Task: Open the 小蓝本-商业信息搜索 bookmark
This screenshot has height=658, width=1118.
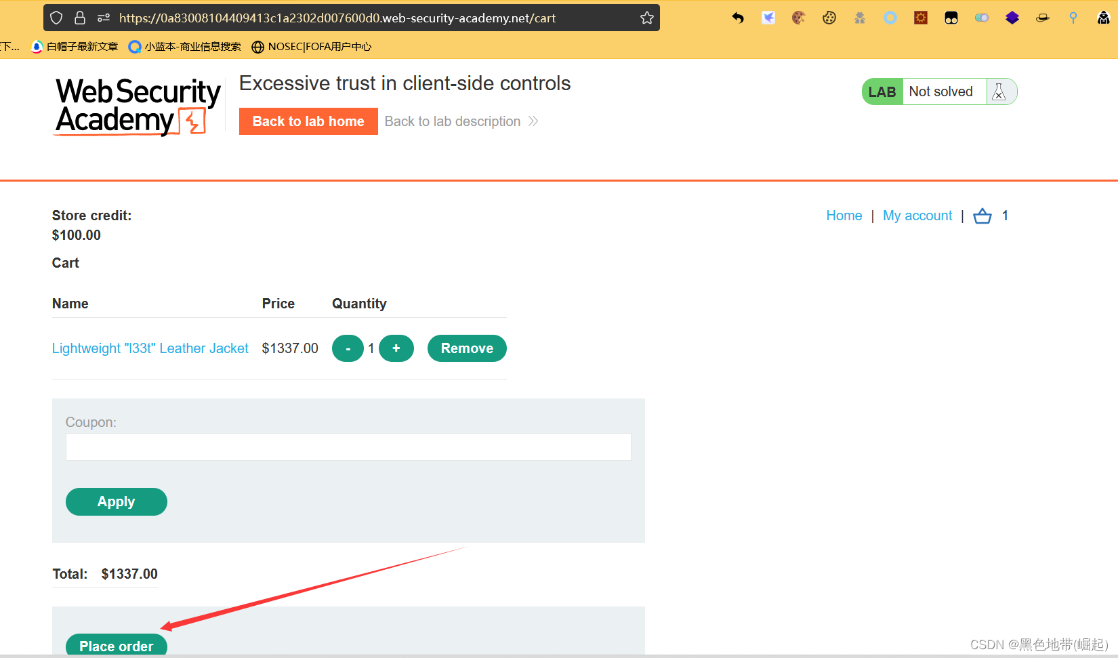Action: click(x=184, y=46)
